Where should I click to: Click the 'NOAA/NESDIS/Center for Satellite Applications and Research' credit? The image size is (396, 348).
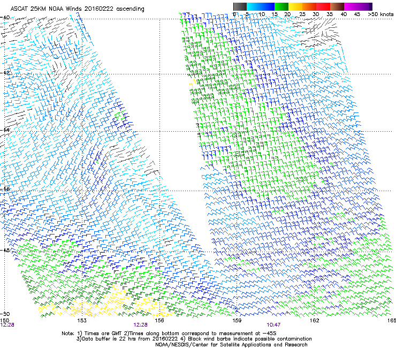(231, 345)
